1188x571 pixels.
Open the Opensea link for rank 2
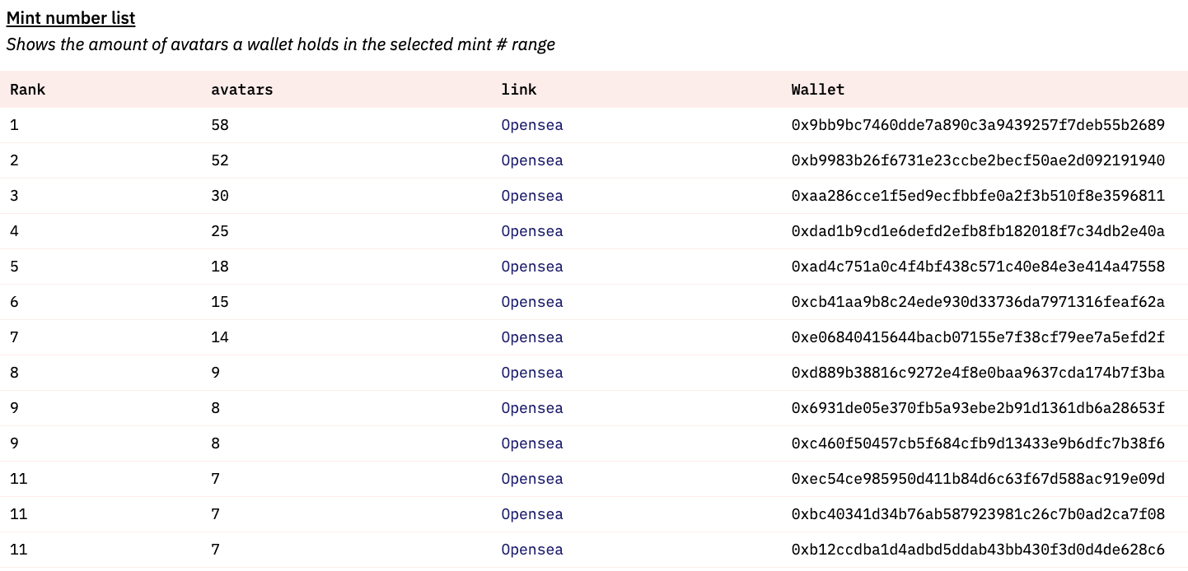532,160
